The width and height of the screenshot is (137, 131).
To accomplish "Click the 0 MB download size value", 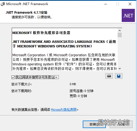I will (x=73, y=84).
